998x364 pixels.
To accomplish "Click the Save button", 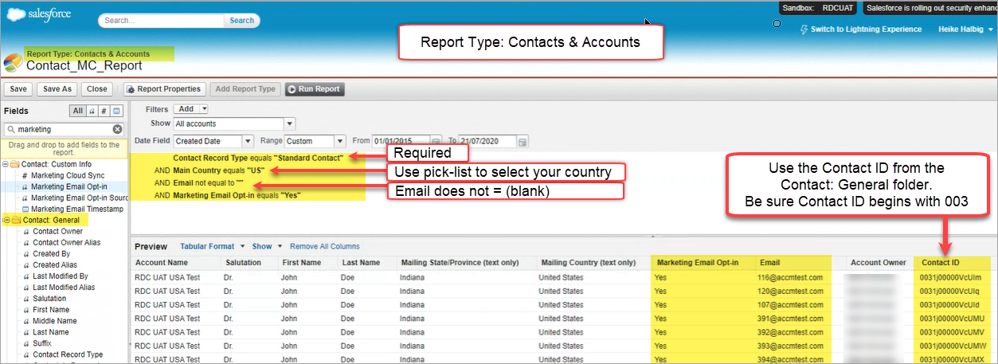I will point(19,89).
